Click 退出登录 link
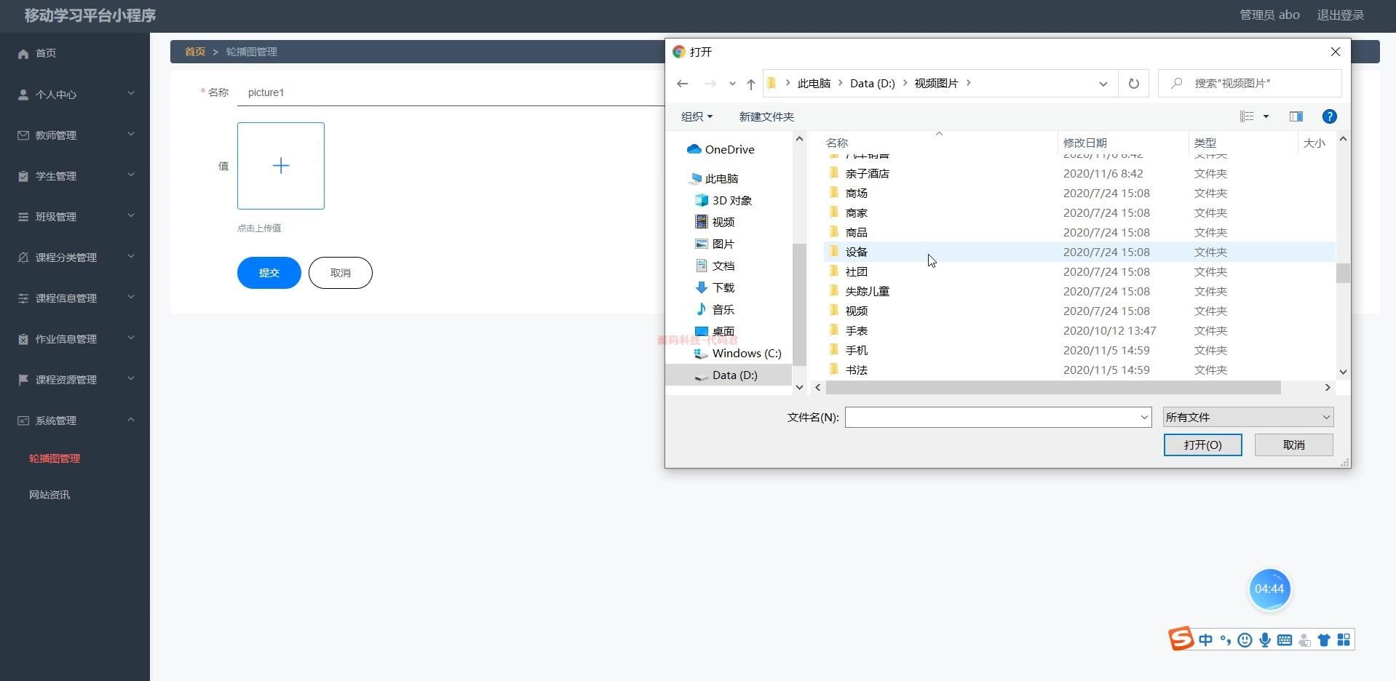1396x681 pixels. pyautogui.click(x=1340, y=15)
